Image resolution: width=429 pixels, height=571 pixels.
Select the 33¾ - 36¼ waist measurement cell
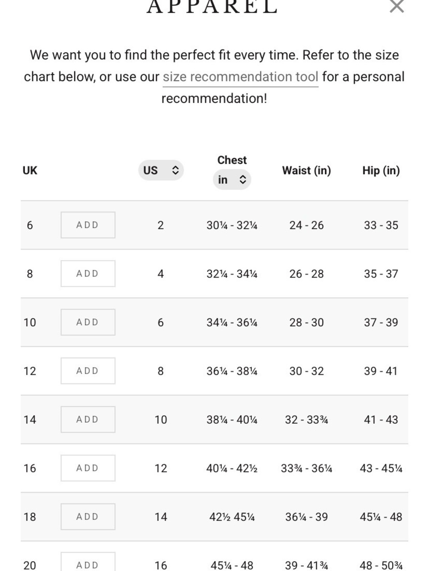[306, 468]
